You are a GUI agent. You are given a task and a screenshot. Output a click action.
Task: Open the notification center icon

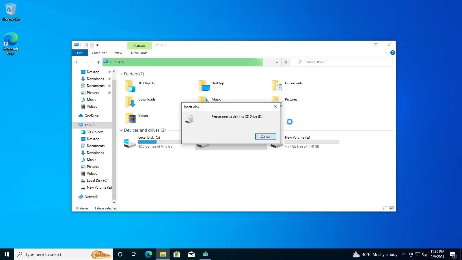click(x=453, y=254)
